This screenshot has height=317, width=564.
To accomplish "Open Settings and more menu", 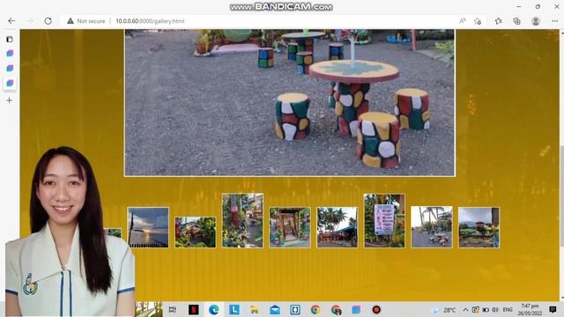I will (x=554, y=21).
